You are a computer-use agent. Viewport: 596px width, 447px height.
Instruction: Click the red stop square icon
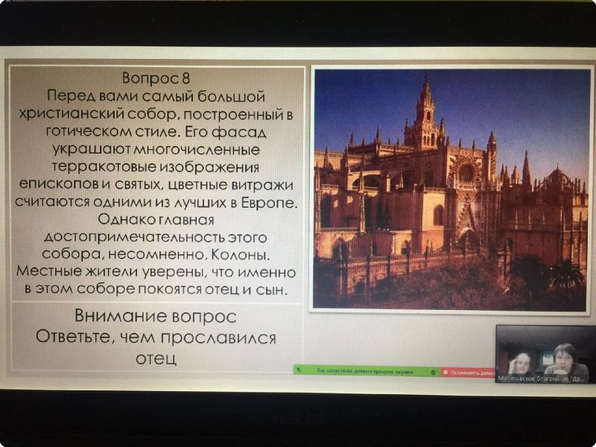point(446,370)
